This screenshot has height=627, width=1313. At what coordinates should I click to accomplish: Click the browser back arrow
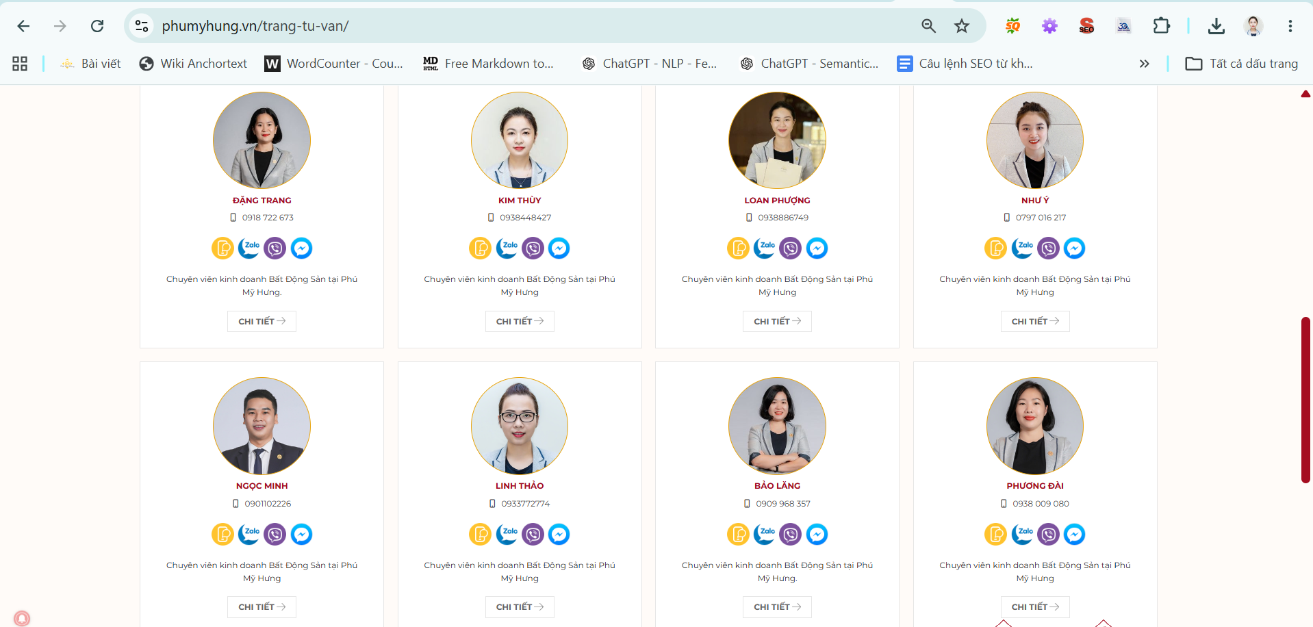[x=23, y=26]
